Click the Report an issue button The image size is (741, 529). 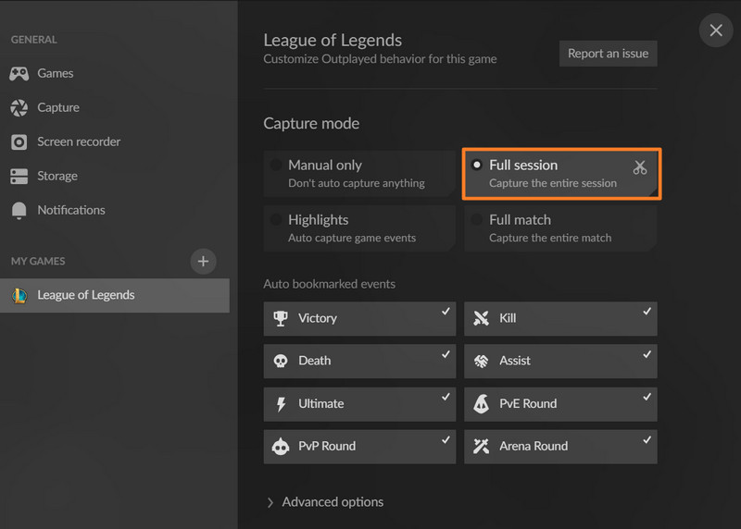(x=608, y=54)
